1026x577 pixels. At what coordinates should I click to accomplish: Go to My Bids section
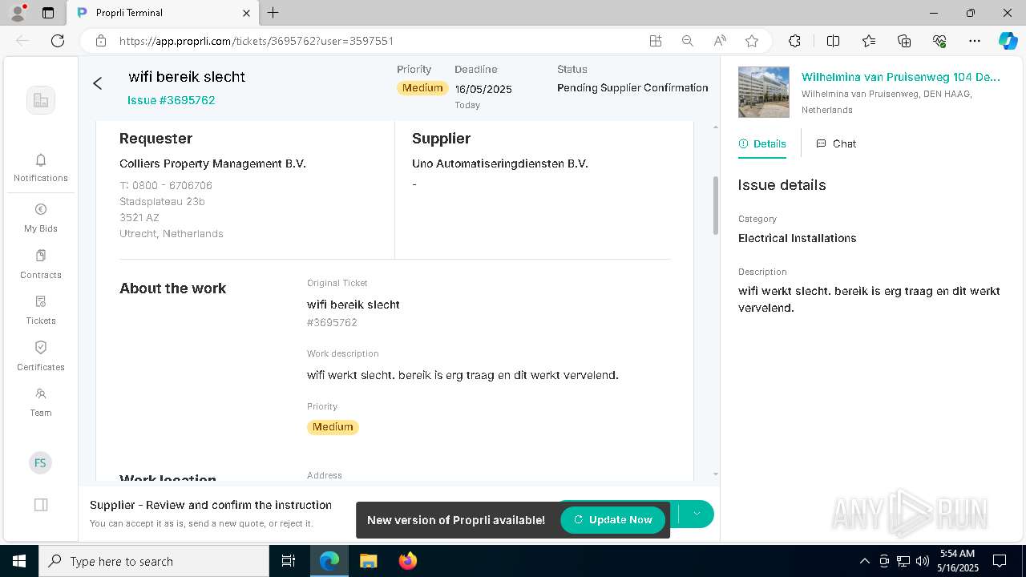pos(41,217)
